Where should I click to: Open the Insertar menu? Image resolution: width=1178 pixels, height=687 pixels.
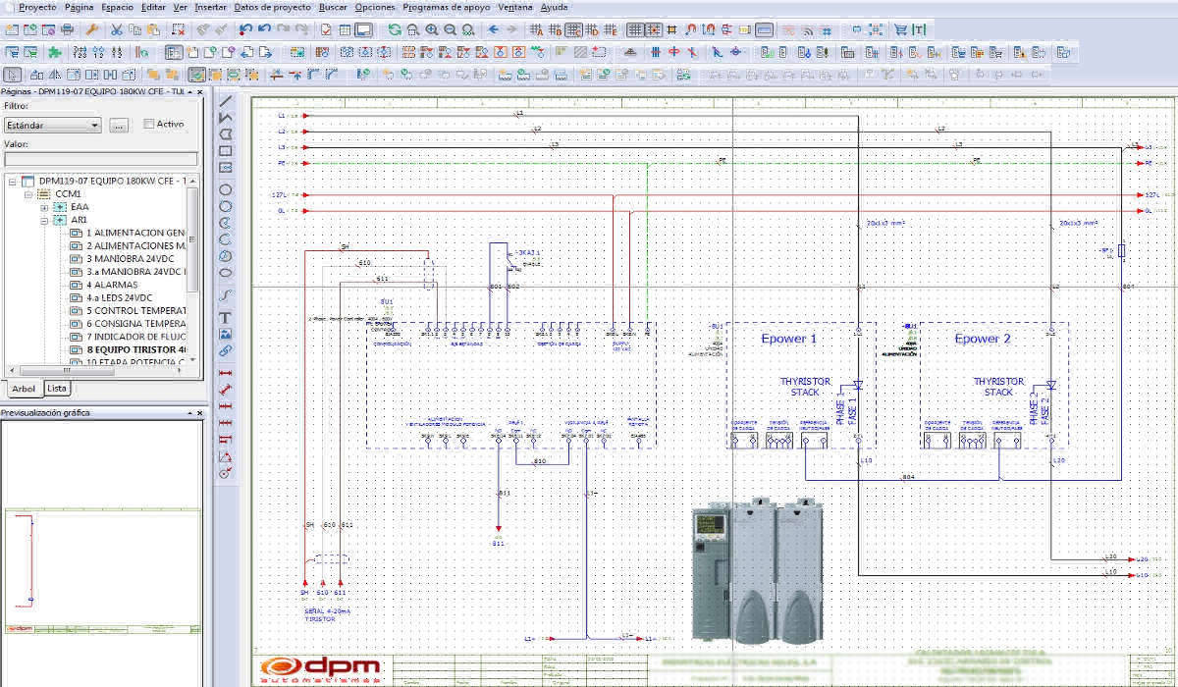click(x=210, y=6)
